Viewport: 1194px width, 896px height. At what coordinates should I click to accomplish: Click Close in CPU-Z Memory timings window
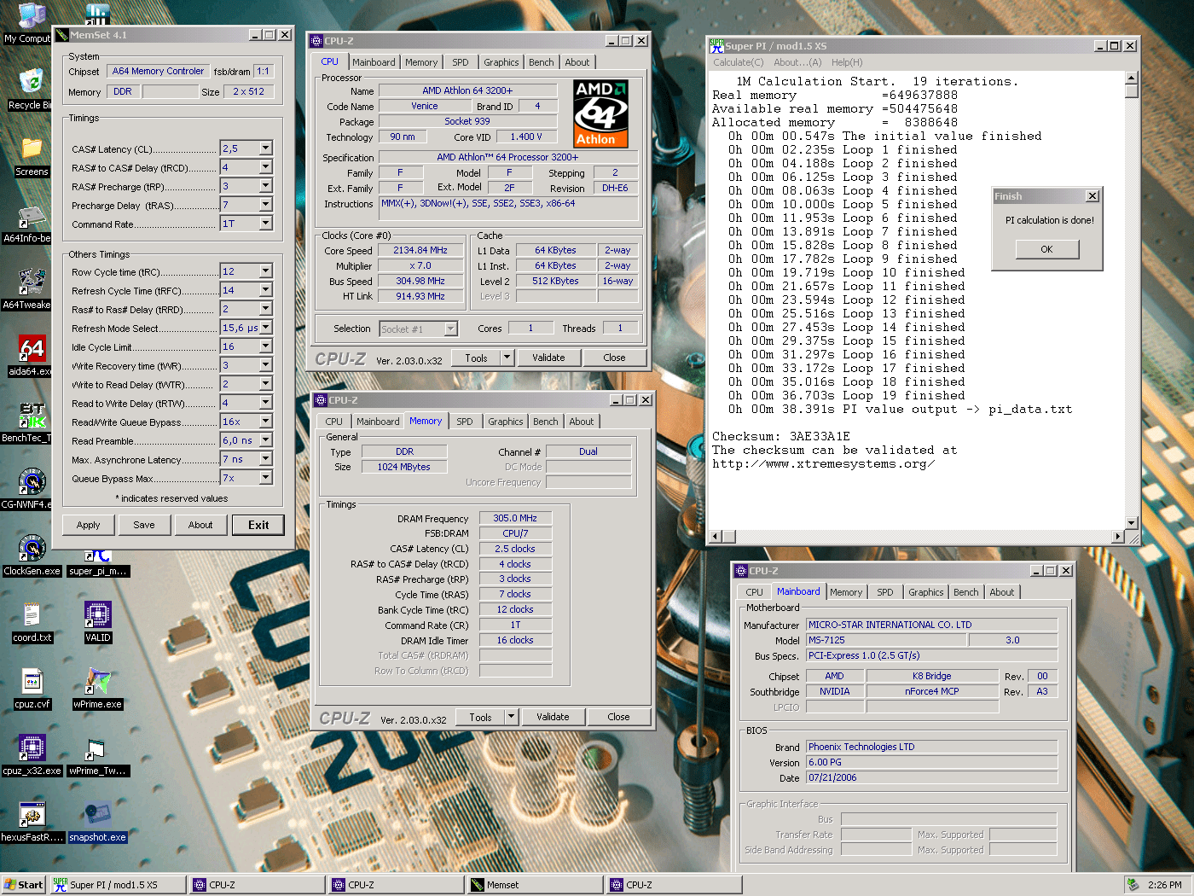[x=619, y=717]
